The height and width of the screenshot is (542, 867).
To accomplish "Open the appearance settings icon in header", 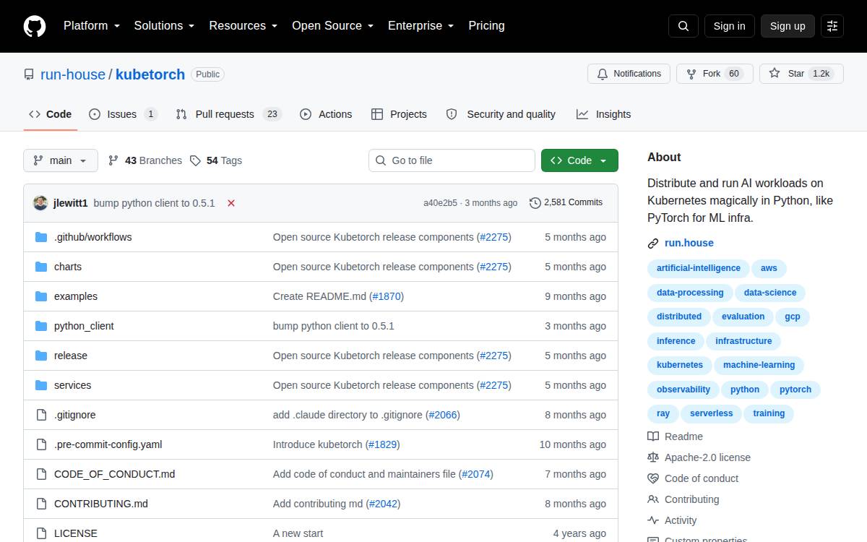I will (x=832, y=26).
